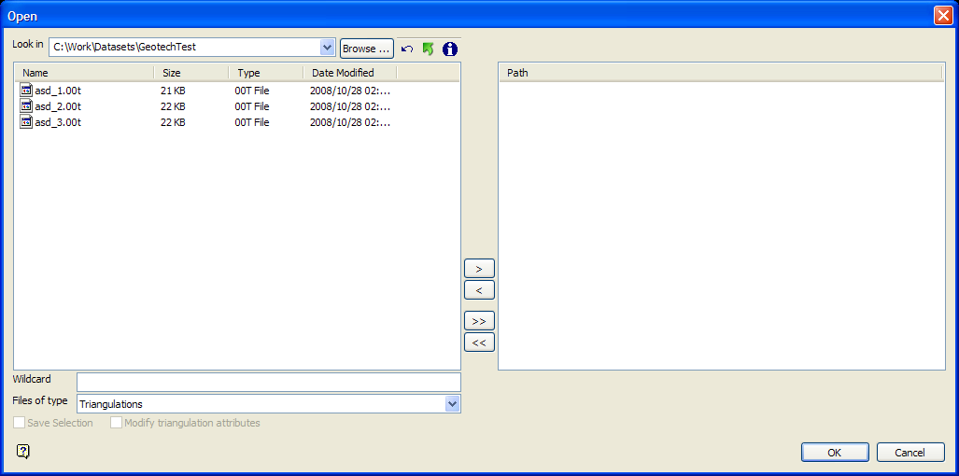959x476 pixels.
Task: Click the file icon of asd_3.00t
Action: point(26,121)
